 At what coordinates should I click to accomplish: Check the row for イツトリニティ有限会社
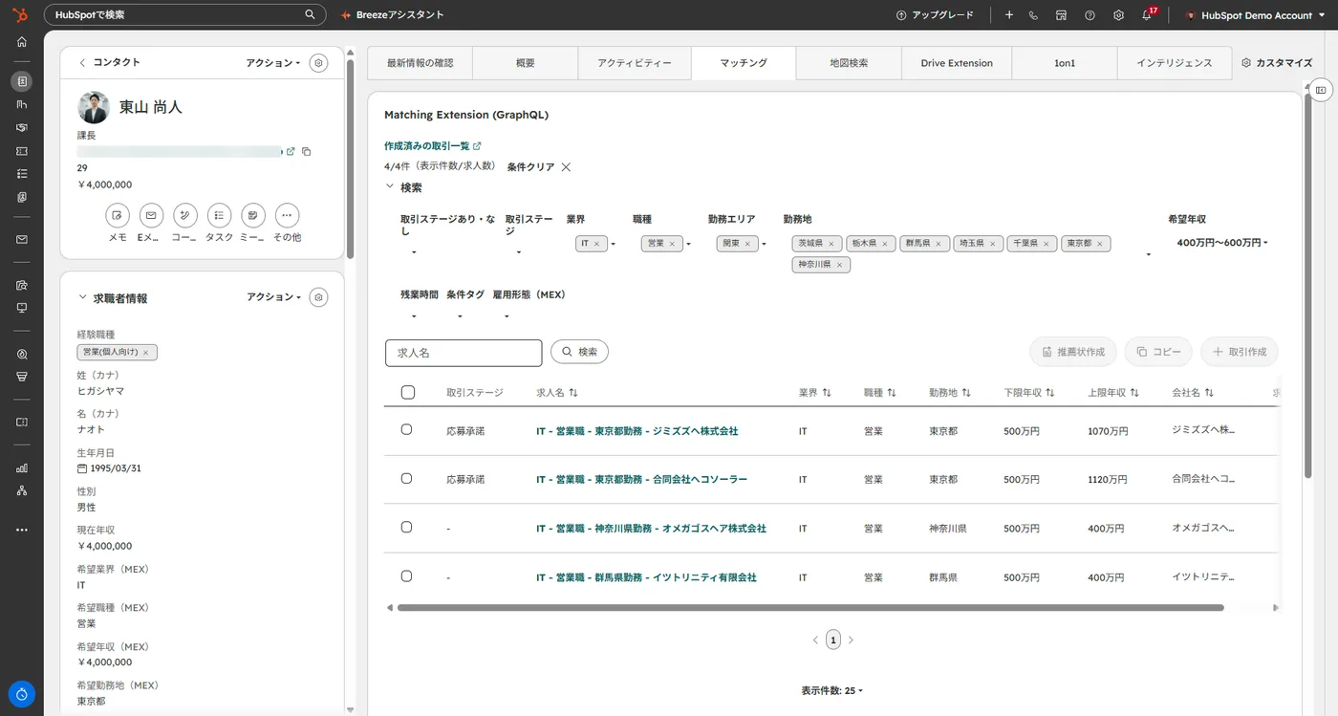pos(406,576)
